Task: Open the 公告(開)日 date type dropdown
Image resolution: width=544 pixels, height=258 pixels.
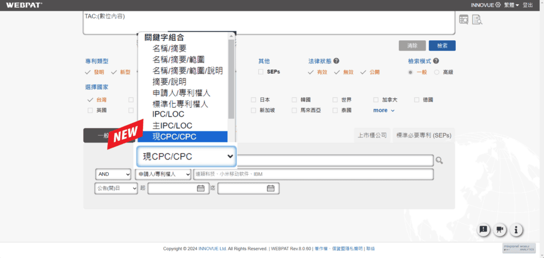Action: click(116, 188)
